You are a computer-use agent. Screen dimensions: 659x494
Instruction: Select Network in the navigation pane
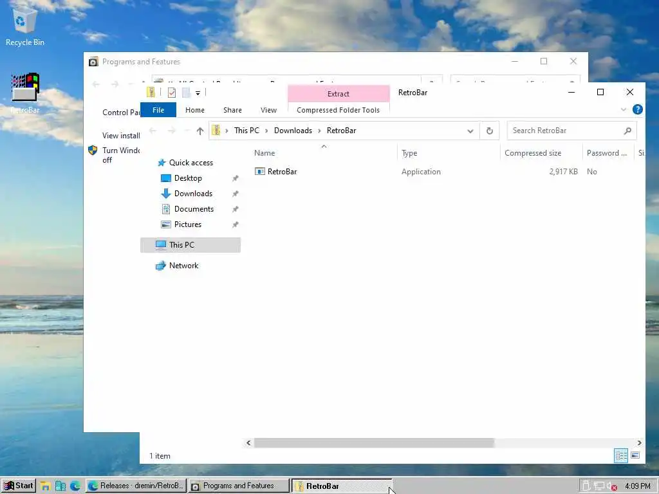(x=183, y=266)
